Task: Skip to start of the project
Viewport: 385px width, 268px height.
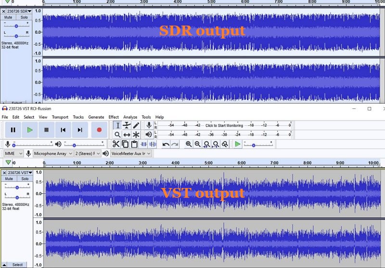Action: tap(63, 130)
